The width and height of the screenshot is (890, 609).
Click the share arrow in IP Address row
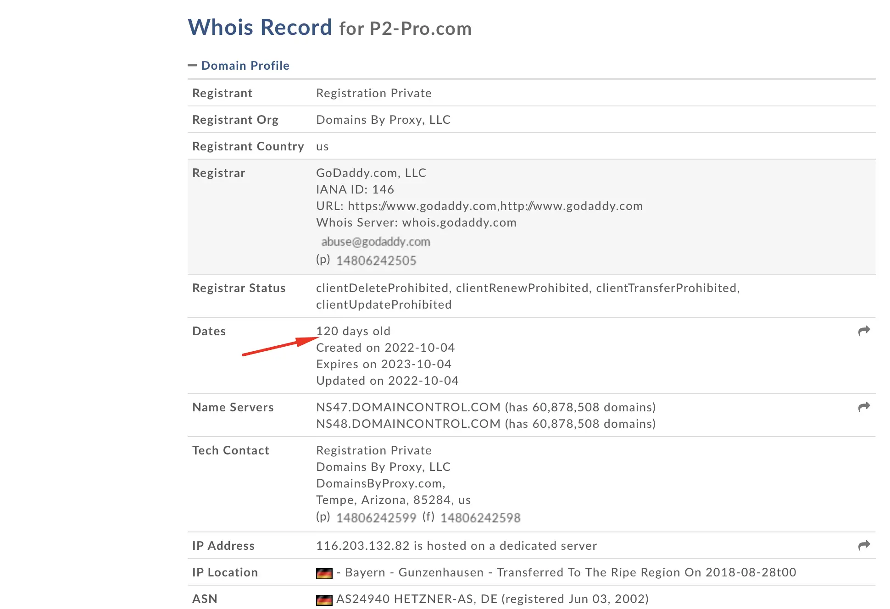pyautogui.click(x=864, y=545)
